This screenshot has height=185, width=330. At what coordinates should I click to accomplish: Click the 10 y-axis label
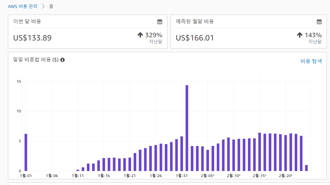pyautogui.click(x=19, y=111)
